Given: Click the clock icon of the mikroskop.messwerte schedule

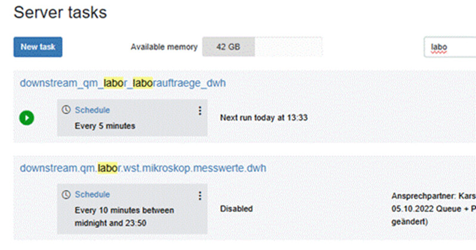Looking at the screenshot, I should (x=66, y=195).
